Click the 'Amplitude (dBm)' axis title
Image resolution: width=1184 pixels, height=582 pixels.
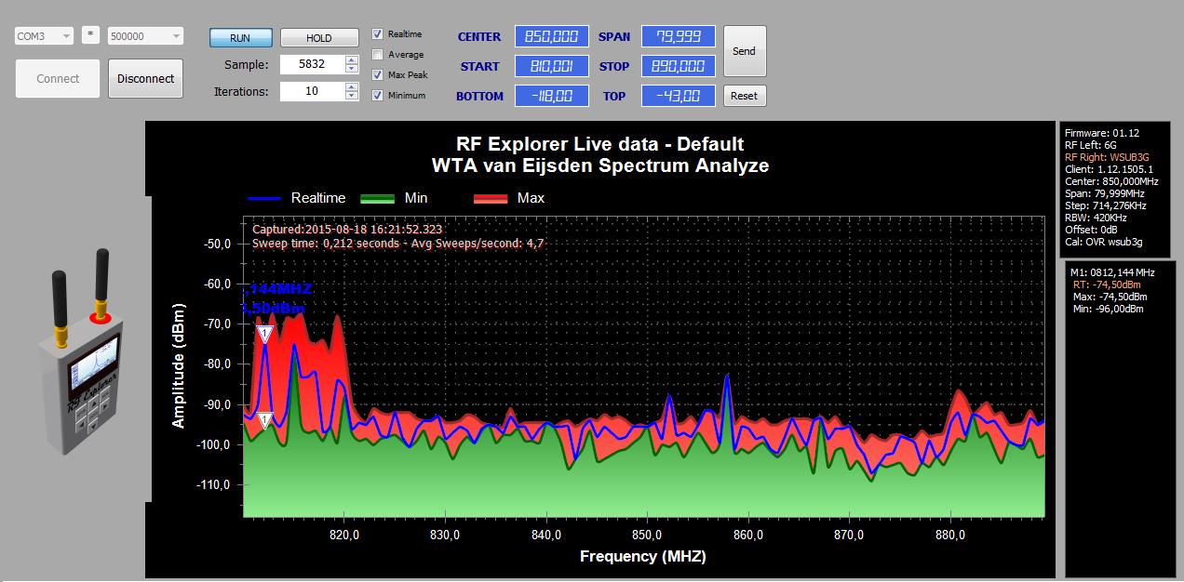(x=178, y=365)
